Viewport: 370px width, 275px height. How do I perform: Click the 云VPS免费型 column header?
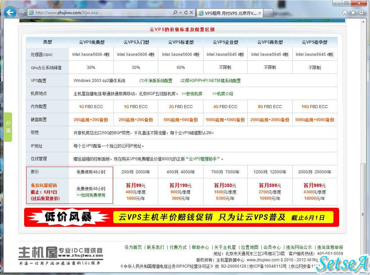(x=91, y=42)
